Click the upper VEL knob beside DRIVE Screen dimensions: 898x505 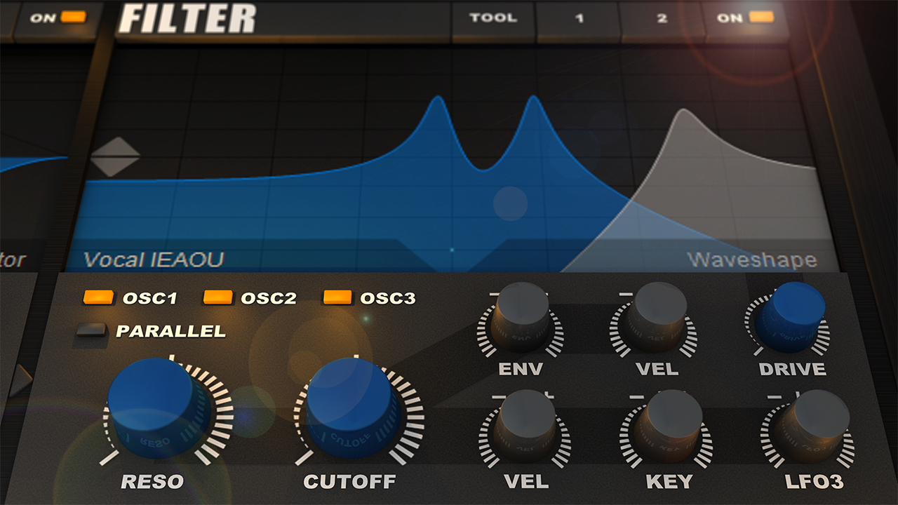point(654,317)
